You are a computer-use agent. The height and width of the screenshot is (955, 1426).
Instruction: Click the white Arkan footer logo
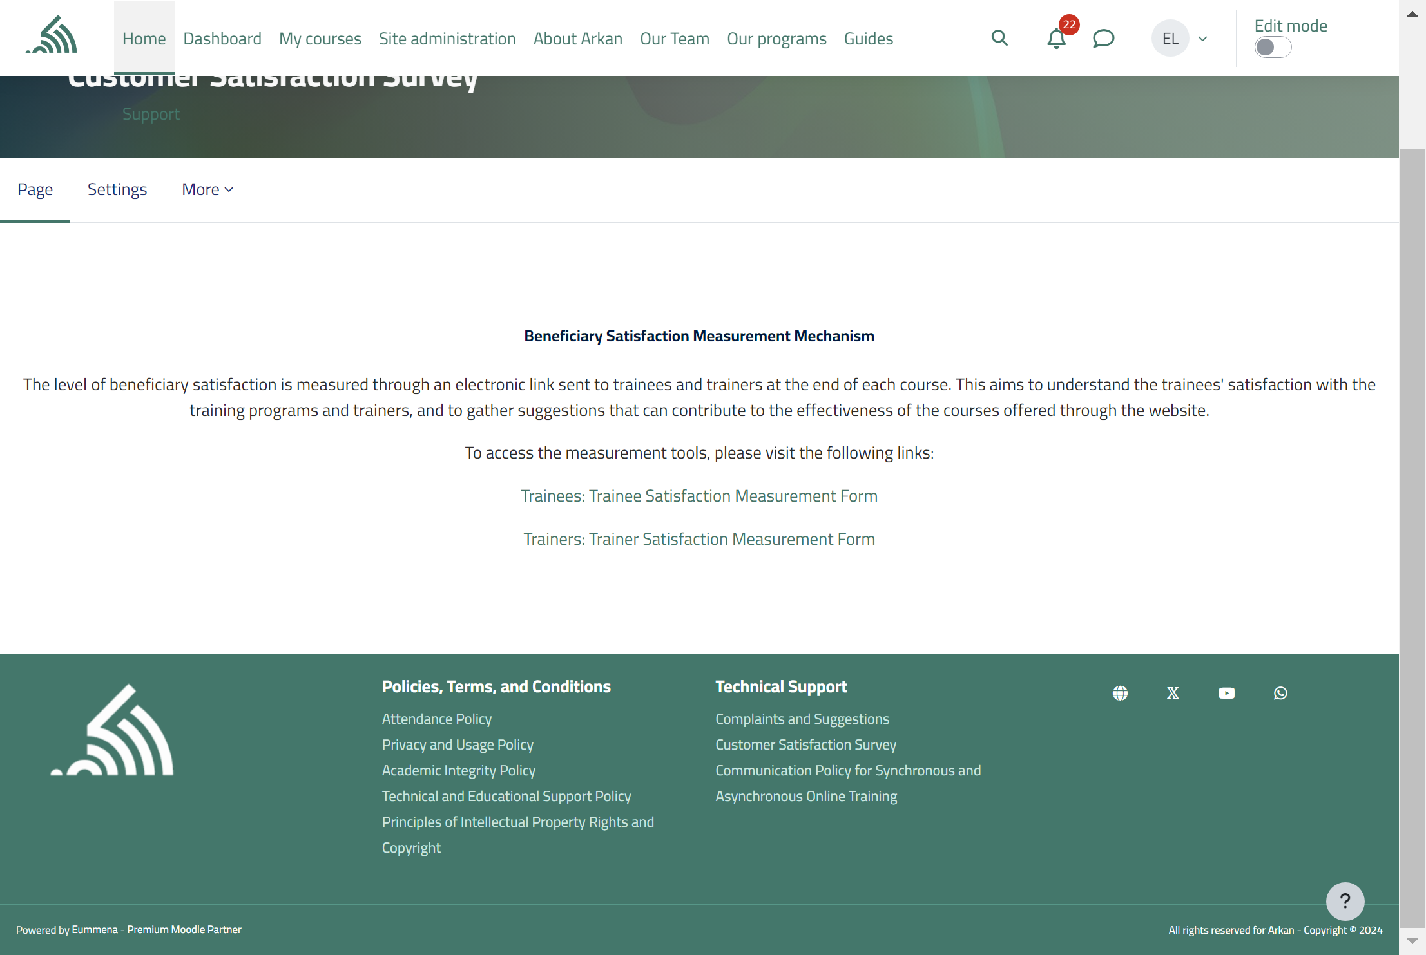112,730
